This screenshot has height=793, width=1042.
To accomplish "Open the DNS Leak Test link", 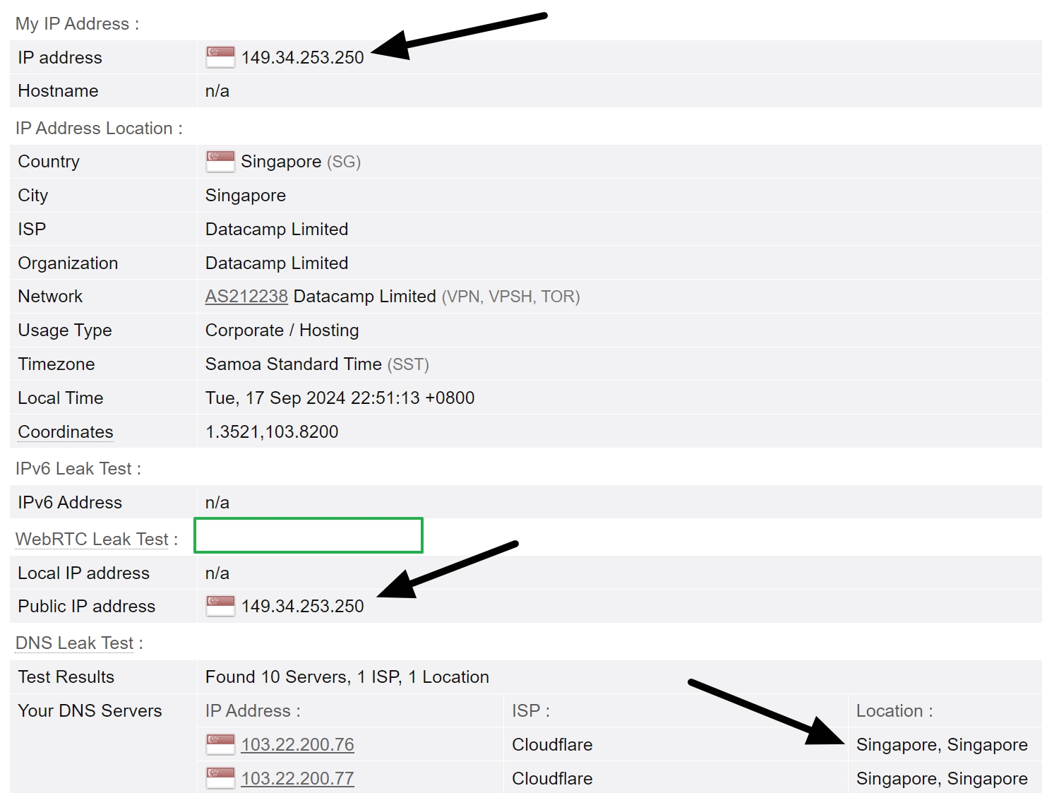I will coord(74,643).
